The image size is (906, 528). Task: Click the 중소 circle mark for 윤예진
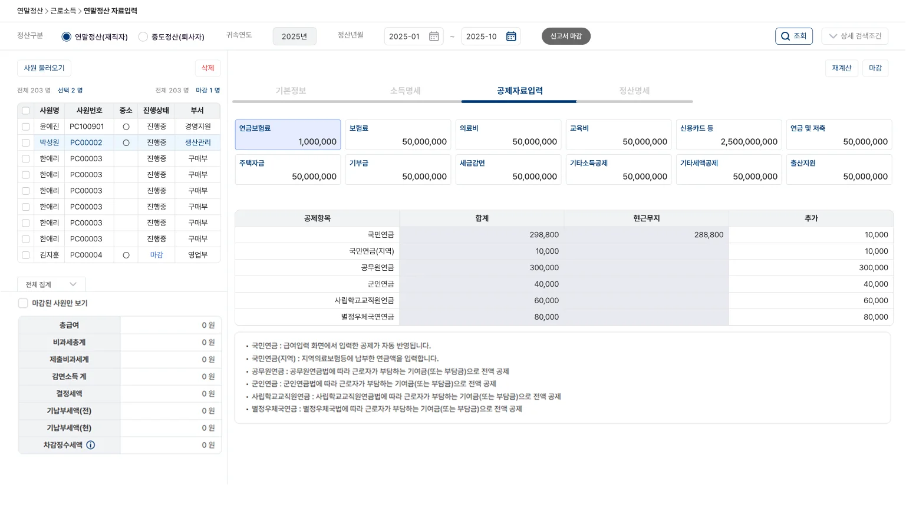point(126,127)
